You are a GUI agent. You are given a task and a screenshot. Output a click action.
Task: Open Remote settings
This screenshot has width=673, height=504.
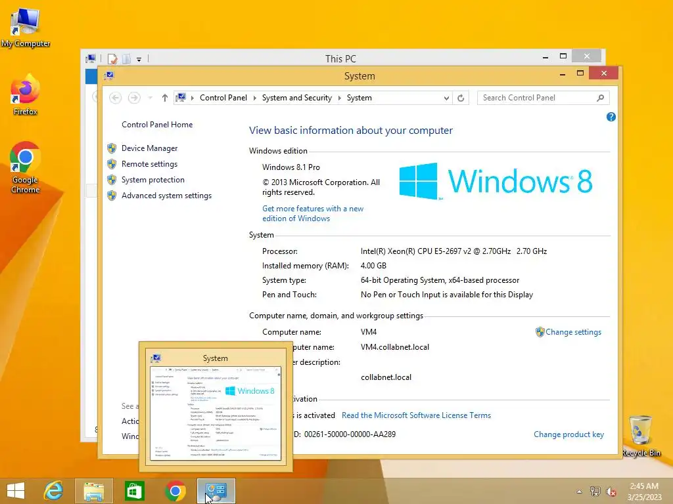(x=149, y=164)
